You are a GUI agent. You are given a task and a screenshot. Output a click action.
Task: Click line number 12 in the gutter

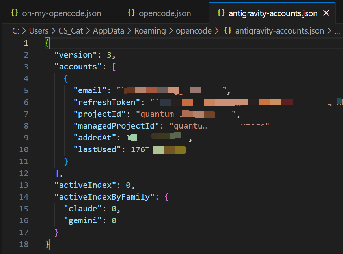coord(24,173)
